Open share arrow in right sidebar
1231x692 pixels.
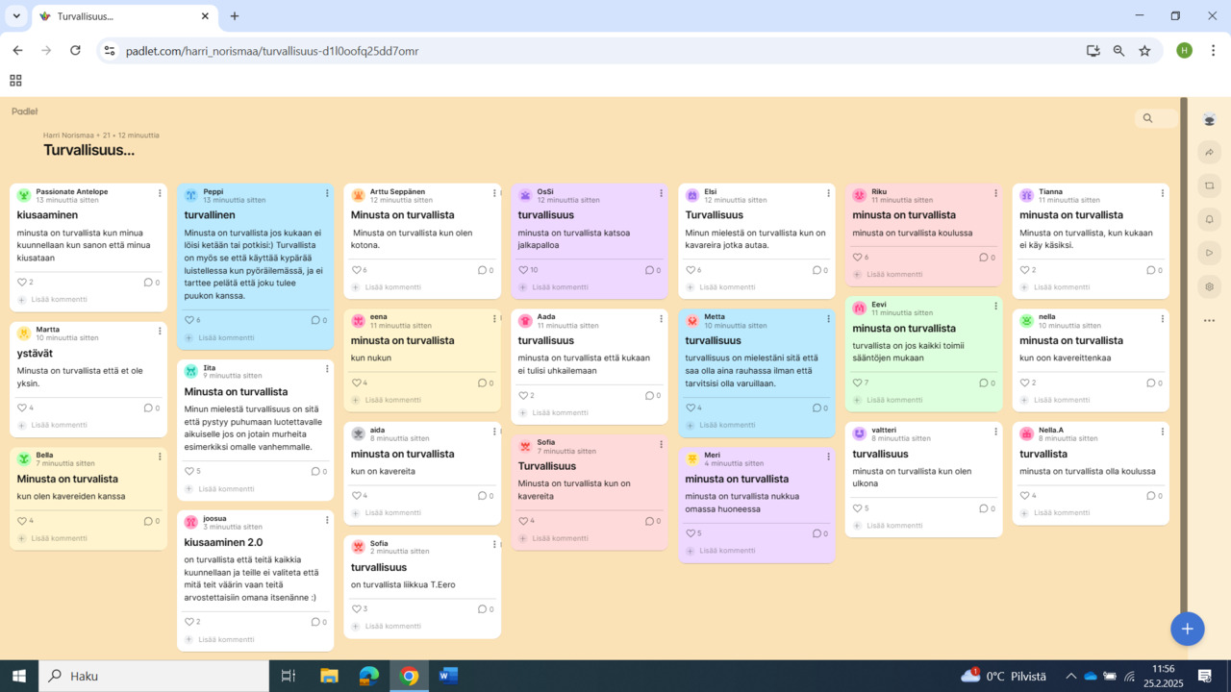1210,152
